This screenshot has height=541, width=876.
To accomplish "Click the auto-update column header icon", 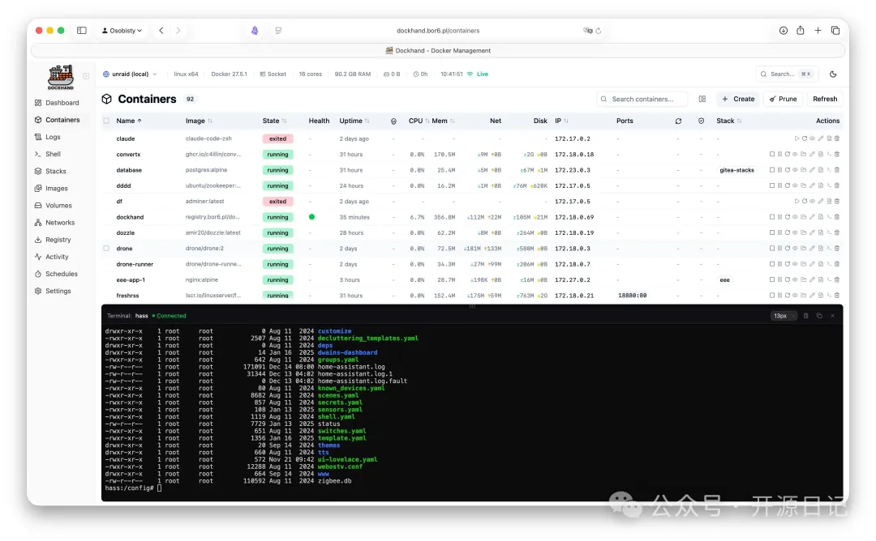I will pos(678,121).
